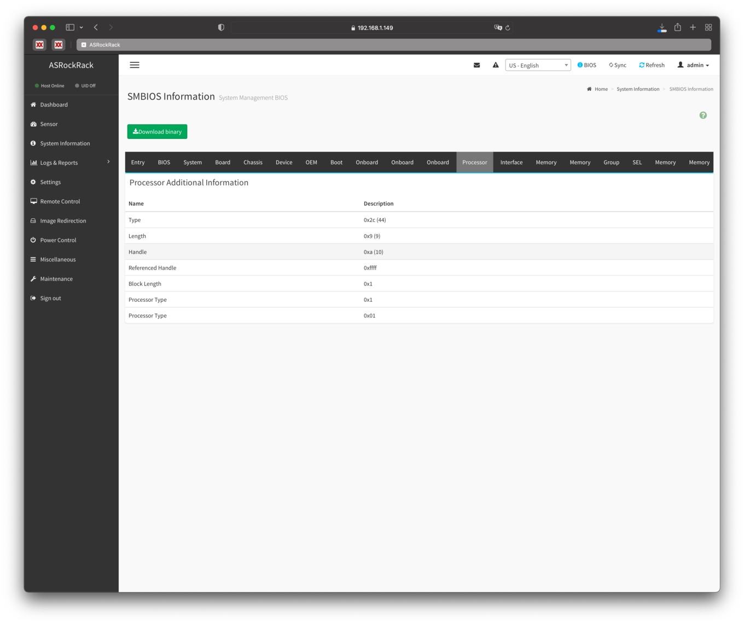Click the Referenced Handle row name
Screen dimensions: 744x624
[152, 268]
